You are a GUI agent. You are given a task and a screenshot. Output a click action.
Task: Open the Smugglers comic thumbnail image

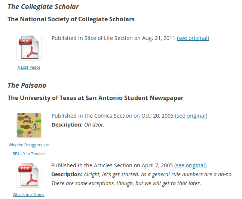[x=29, y=125]
